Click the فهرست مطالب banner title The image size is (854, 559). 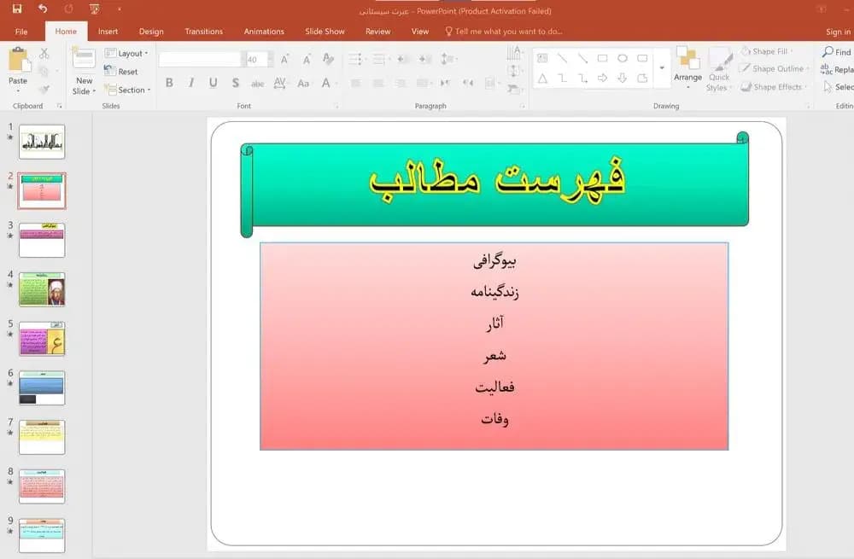(497, 179)
